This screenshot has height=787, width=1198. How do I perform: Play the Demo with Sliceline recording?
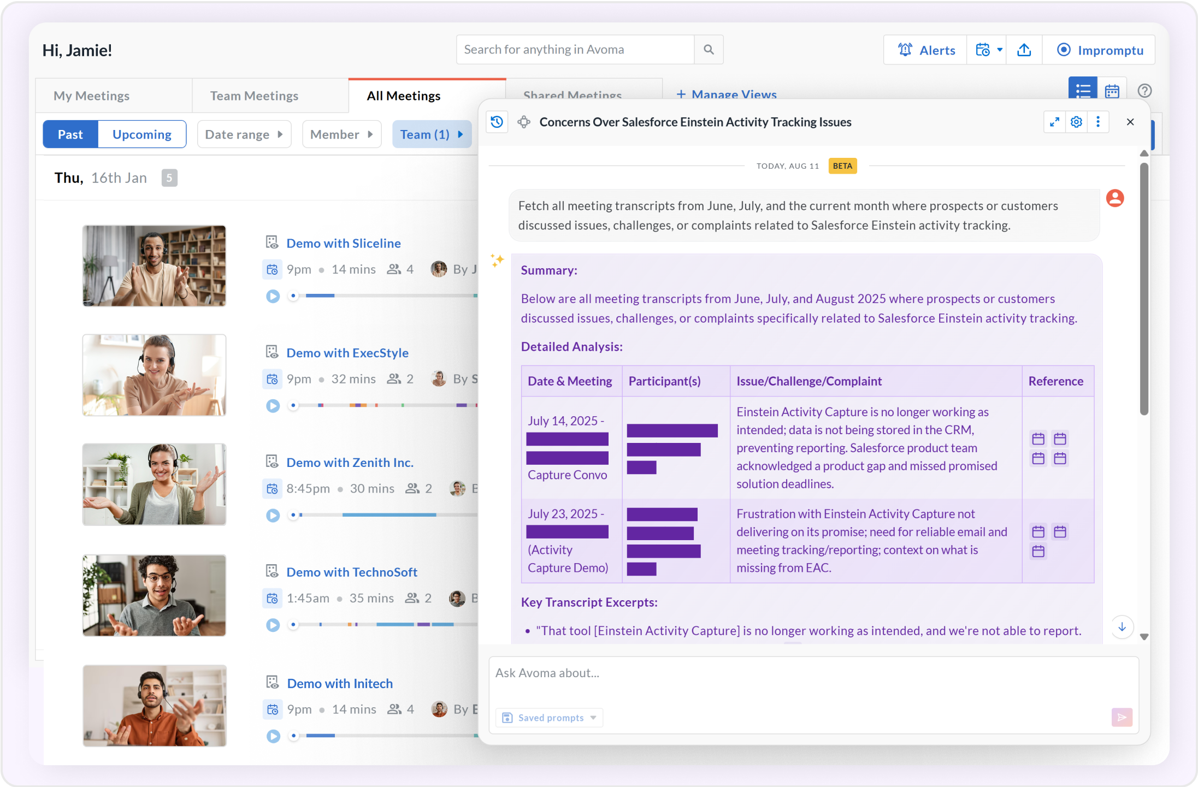click(273, 296)
